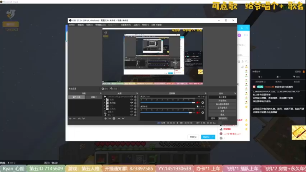The image size is (306, 172).
Task: Toggle visibility eye for the media source
Action: coord(132,97)
